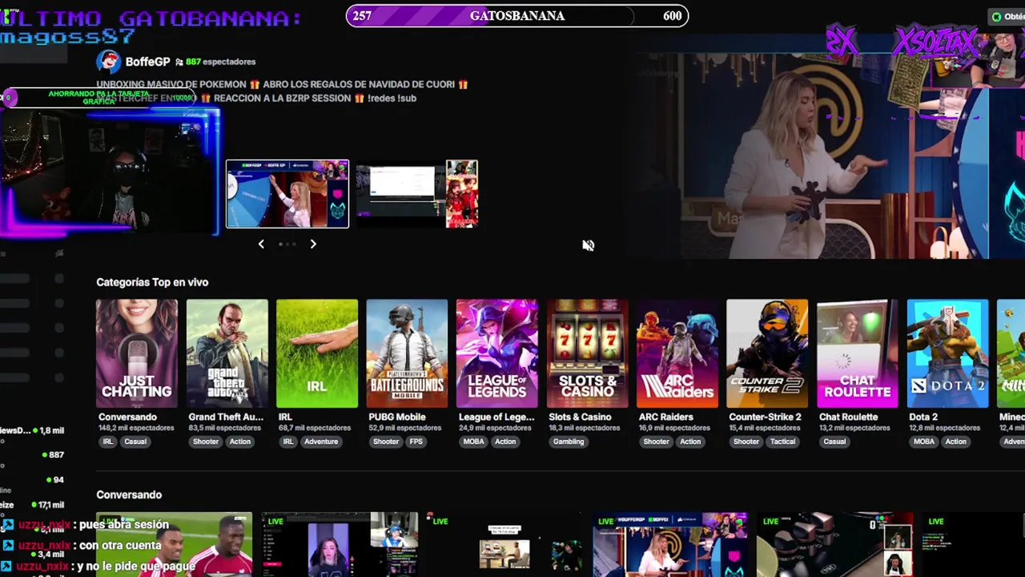Click the MOBA tag under League of Legends
Viewport: 1025px width, 577px height.
[x=473, y=442]
